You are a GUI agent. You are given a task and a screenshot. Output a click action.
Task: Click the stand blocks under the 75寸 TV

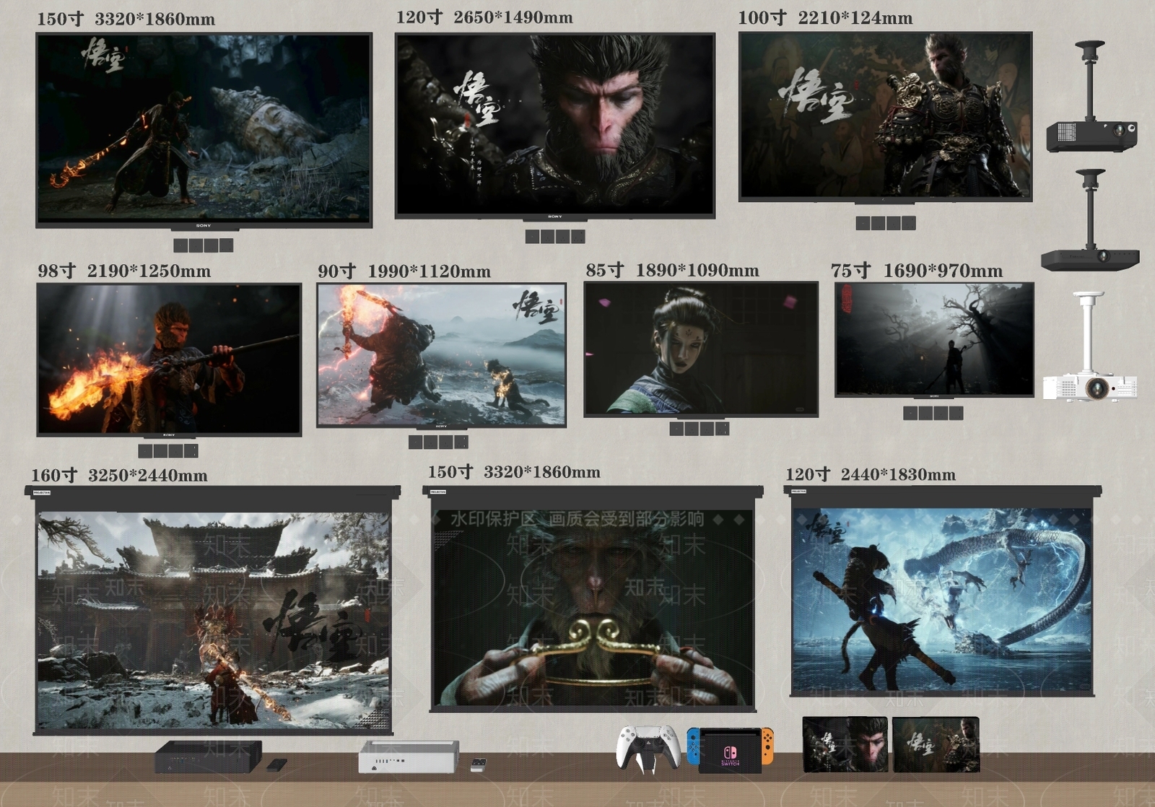tap(933, 413)
